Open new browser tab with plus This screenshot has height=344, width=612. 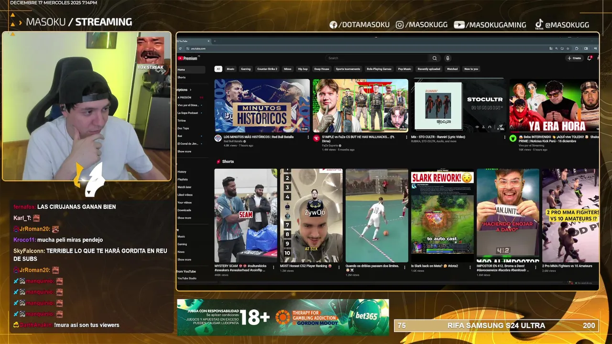click(215, 41)
